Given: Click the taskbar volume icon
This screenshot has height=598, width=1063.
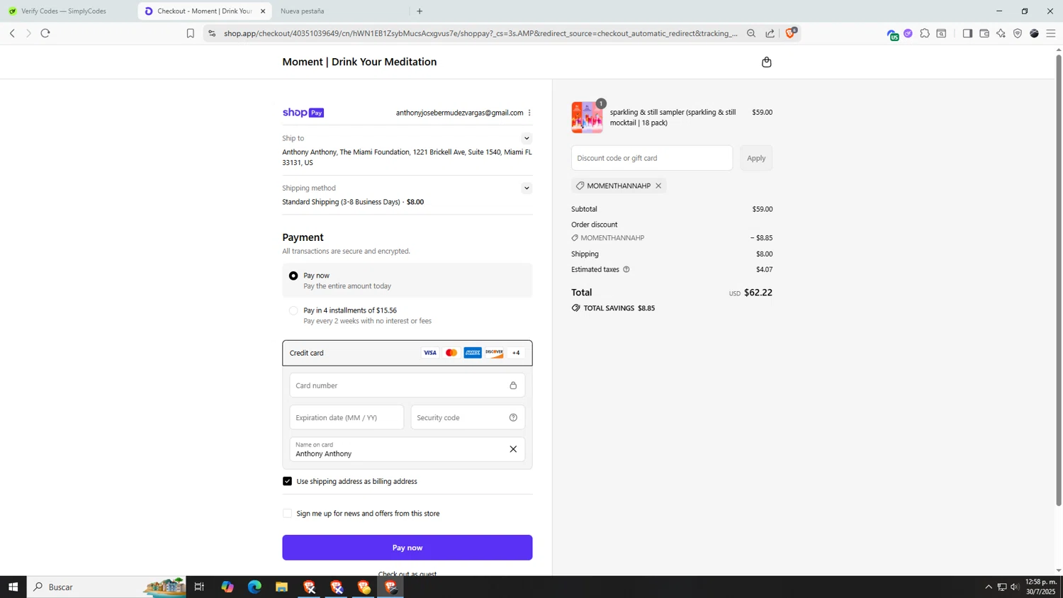Looking at the screenshot, I should click(1015, 587).
